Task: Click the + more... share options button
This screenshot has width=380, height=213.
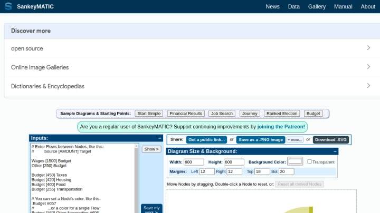Action: tap(295, 140)
